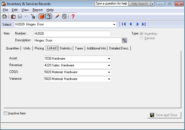Expand the Select item dropdown list
Image resolution: width=185 pixels, height=130 pixels.
(x=114, y=24)
